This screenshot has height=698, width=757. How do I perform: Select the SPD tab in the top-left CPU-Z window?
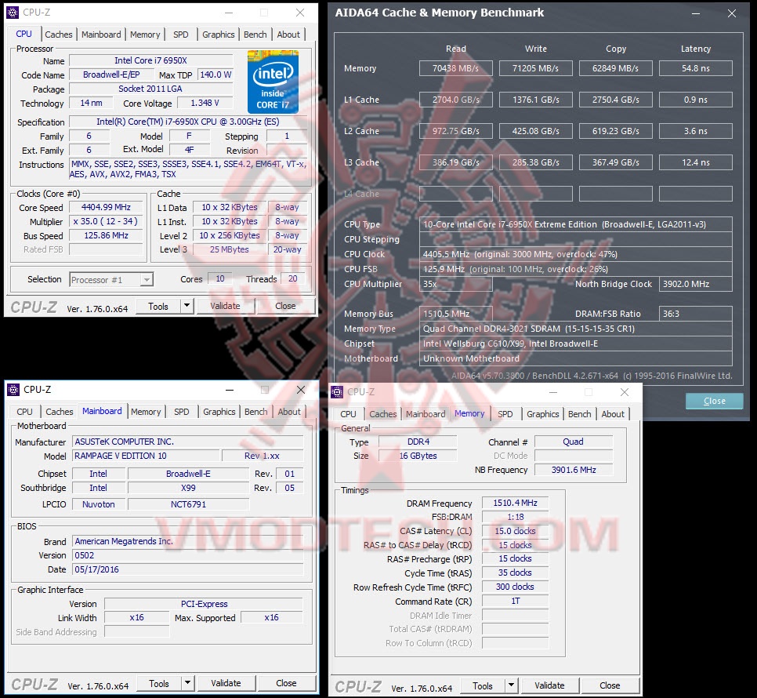(180, 35)
